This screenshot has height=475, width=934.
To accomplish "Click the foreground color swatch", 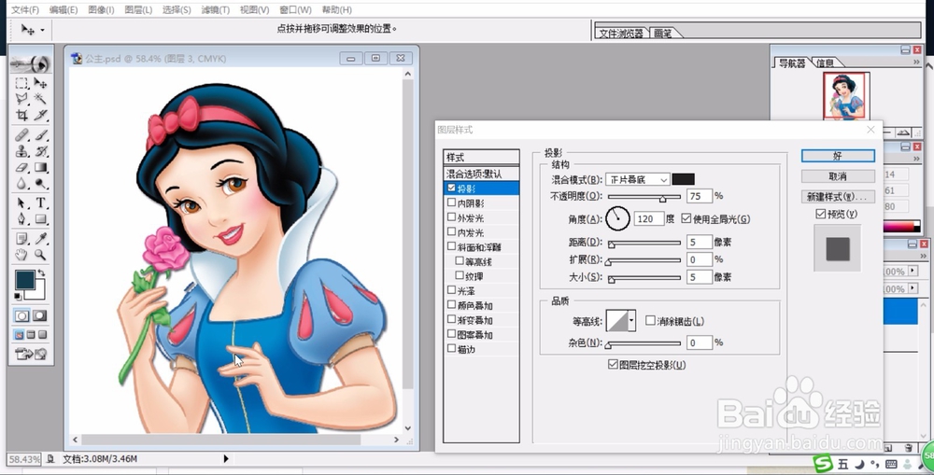I will click(25, 280).
